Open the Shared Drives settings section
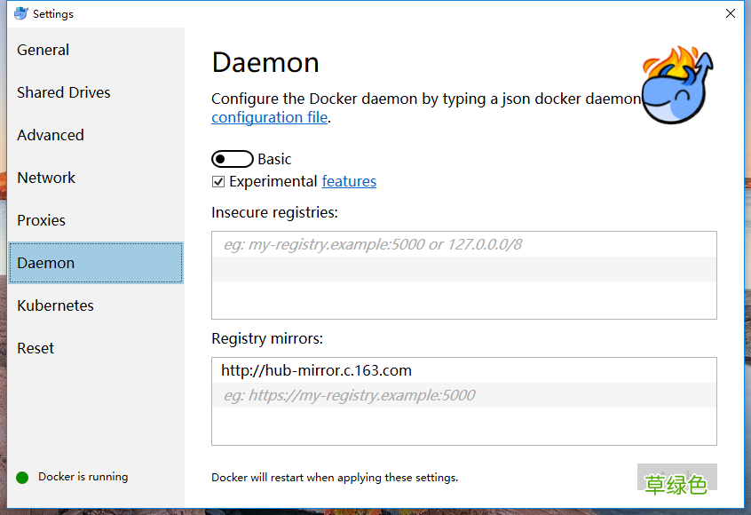 (63, 92)
